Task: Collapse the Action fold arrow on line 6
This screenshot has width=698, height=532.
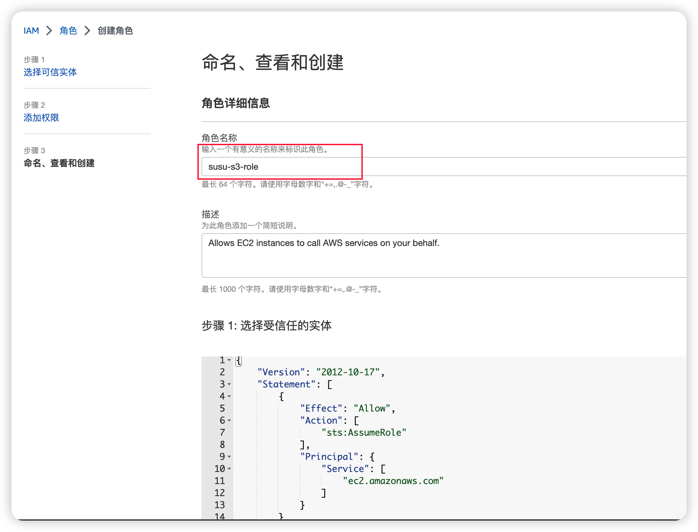Action: [229, 420]
